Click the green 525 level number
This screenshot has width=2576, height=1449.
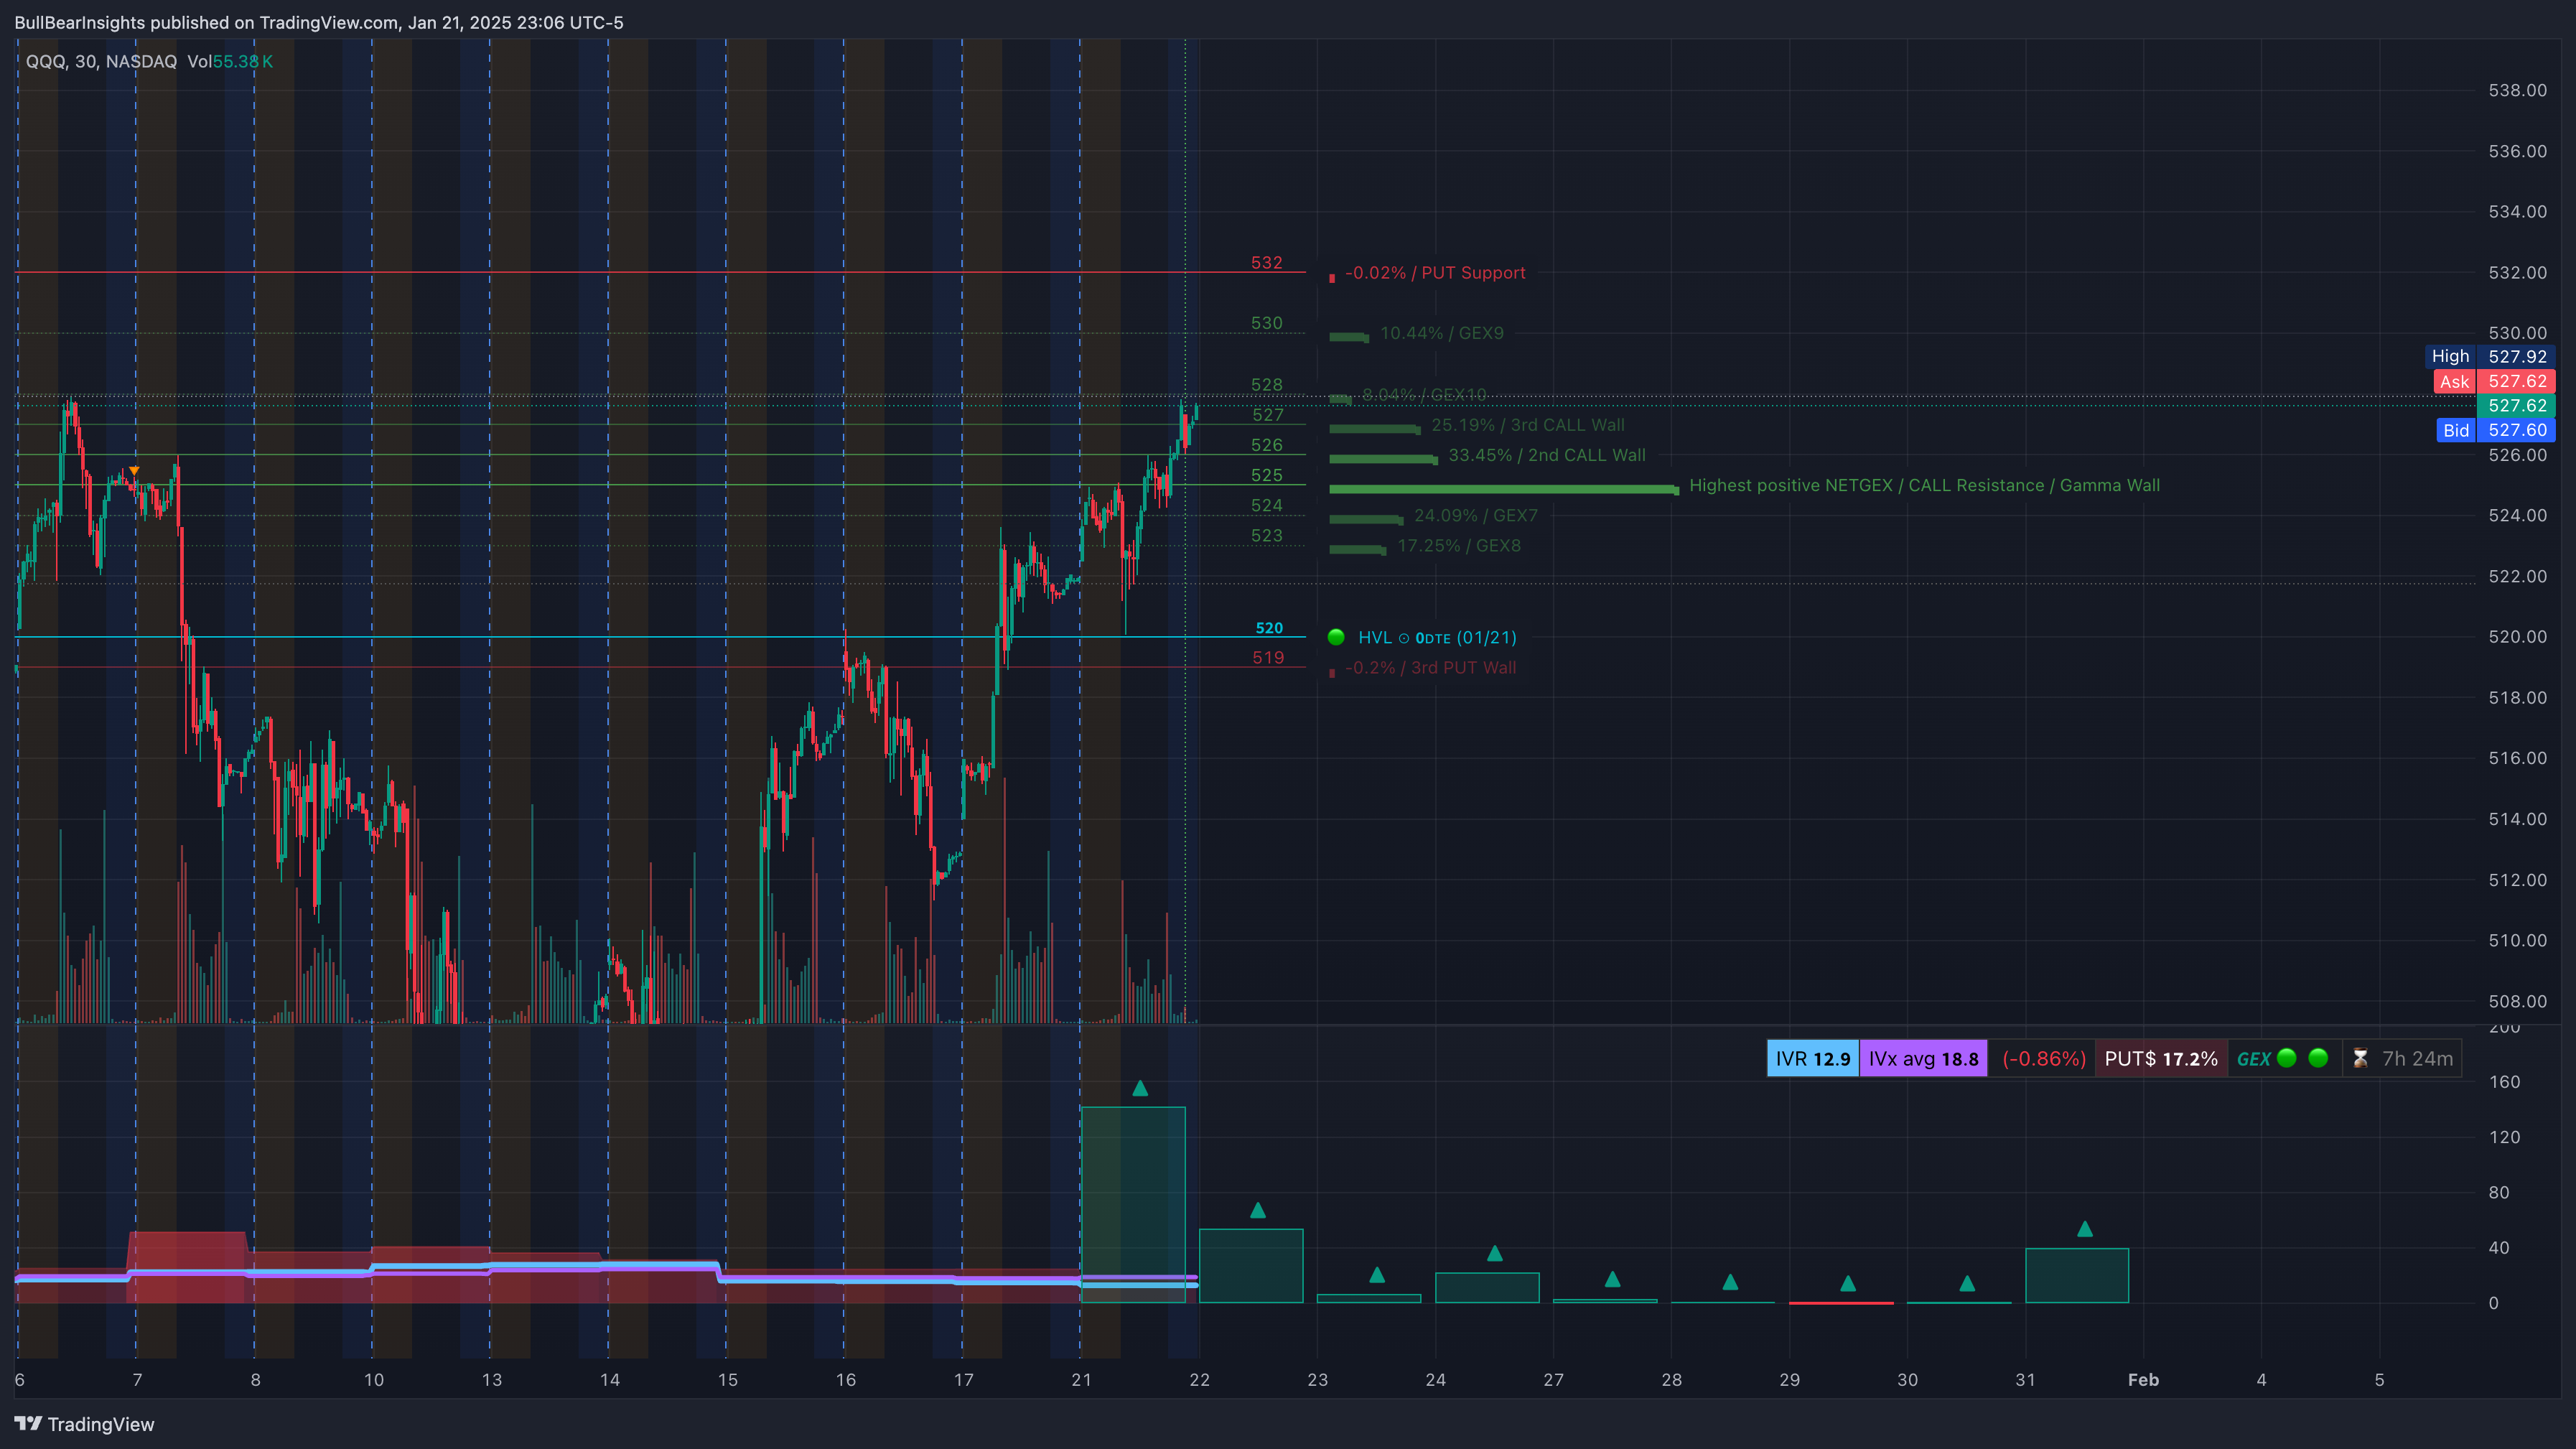(1266, 475)
